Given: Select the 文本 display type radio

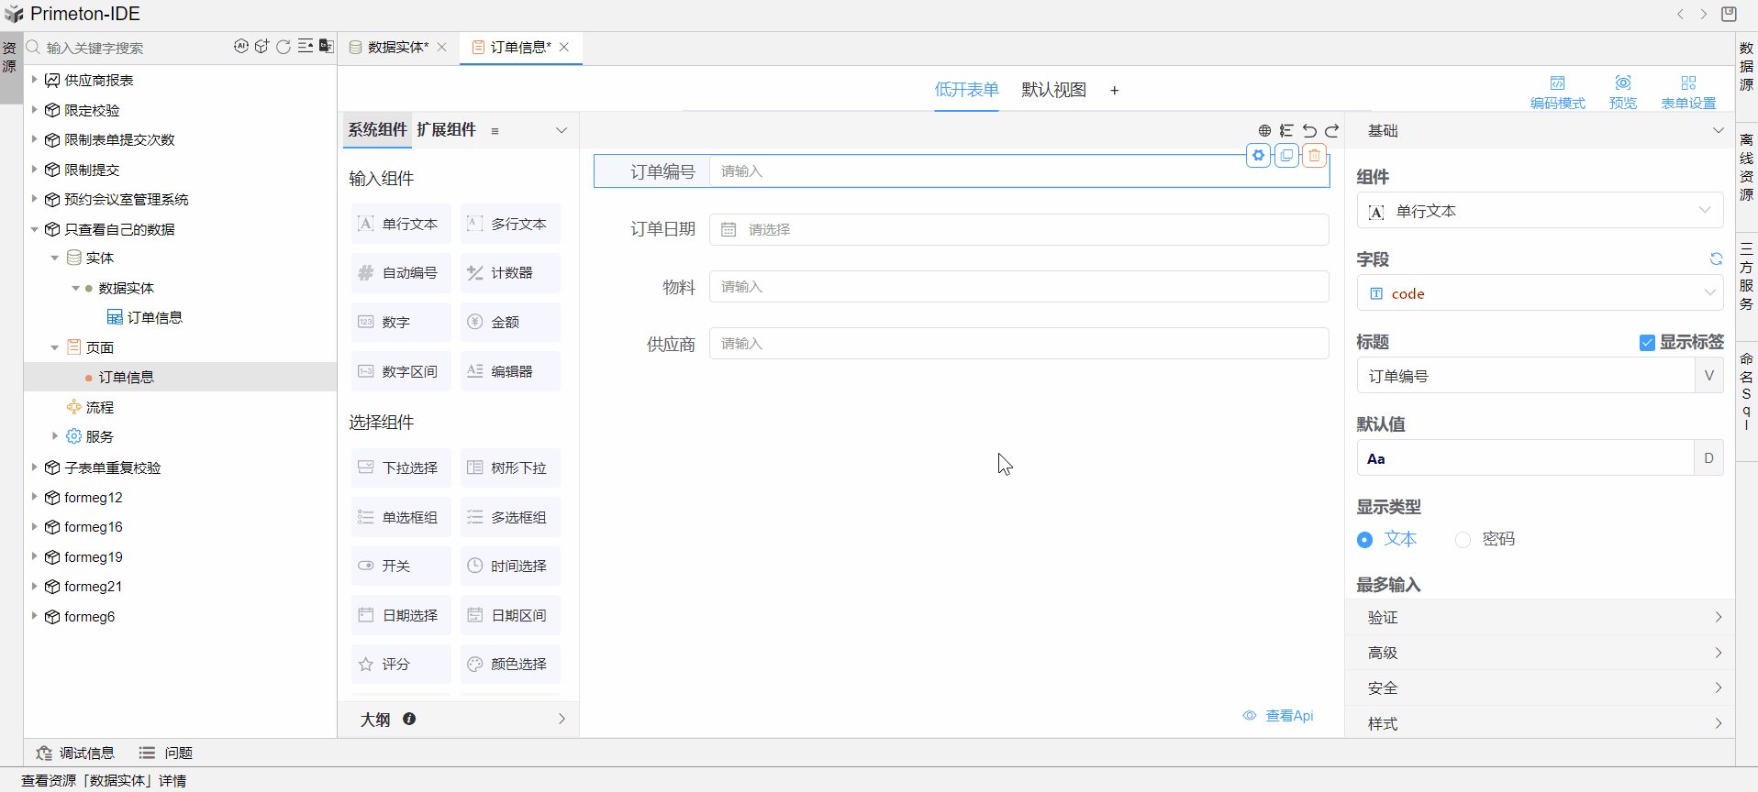Looking at the screenshot, I should (1365, 540).
